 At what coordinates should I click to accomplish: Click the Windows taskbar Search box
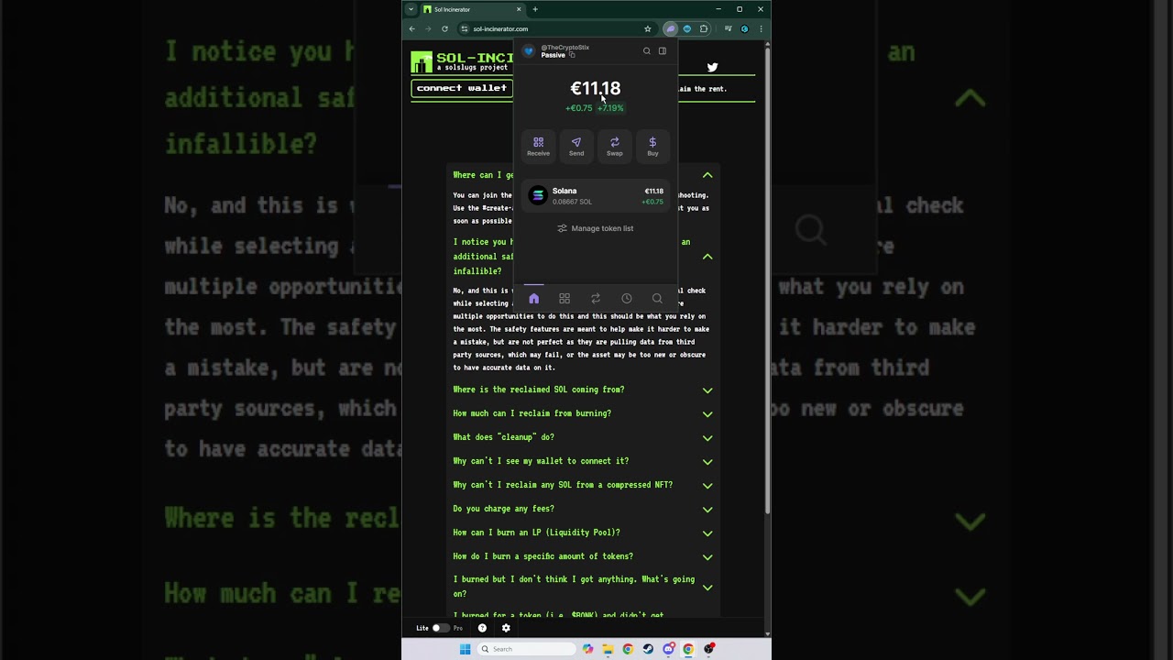coord(527,649)
